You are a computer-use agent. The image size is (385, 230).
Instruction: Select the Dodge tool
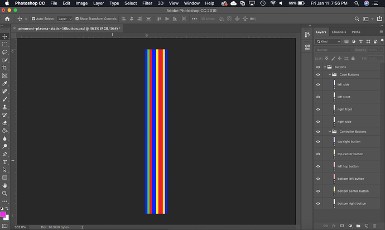pos(4,146)
